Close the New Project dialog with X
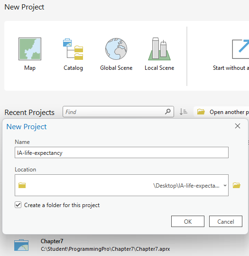The height and width of the screenshot is (256, 249). (238, 126)
